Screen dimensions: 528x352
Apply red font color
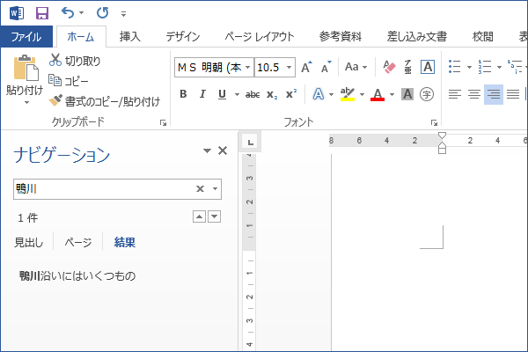[378, 94]
